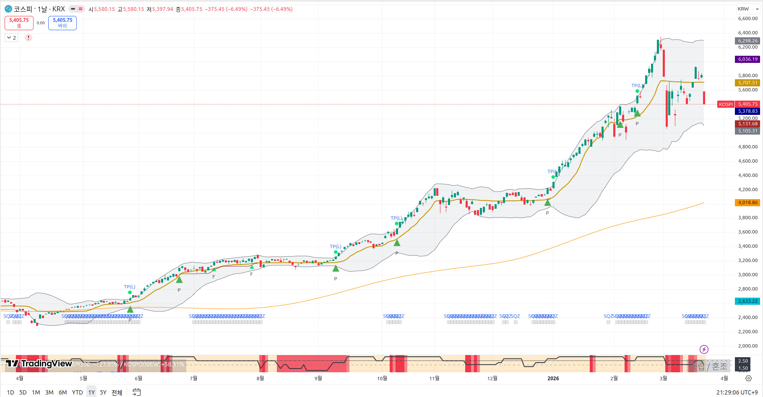Select the 1M time range

36,392
